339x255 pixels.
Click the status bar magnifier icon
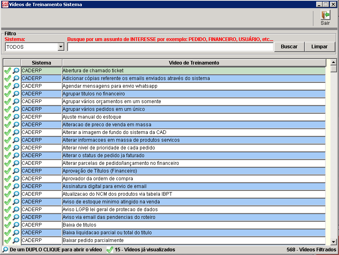coord(5,250)
